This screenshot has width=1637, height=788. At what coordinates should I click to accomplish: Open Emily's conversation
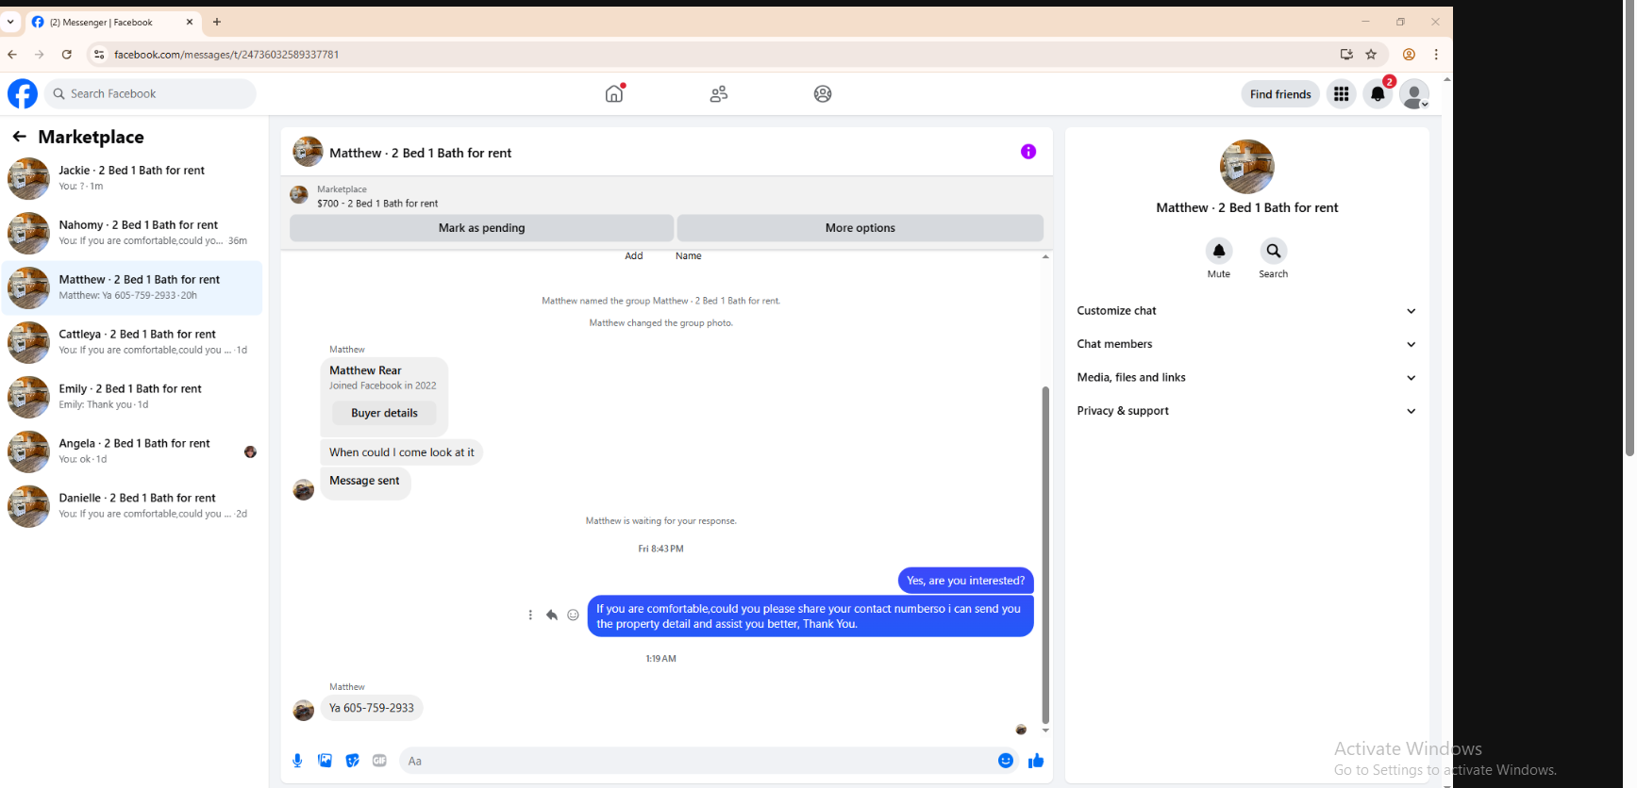coord(132,397)
